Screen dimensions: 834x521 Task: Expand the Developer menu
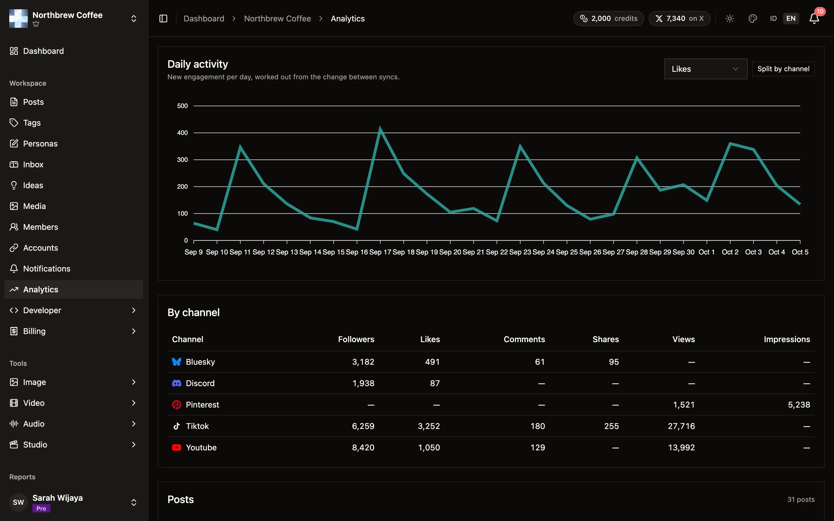(74, 311)
